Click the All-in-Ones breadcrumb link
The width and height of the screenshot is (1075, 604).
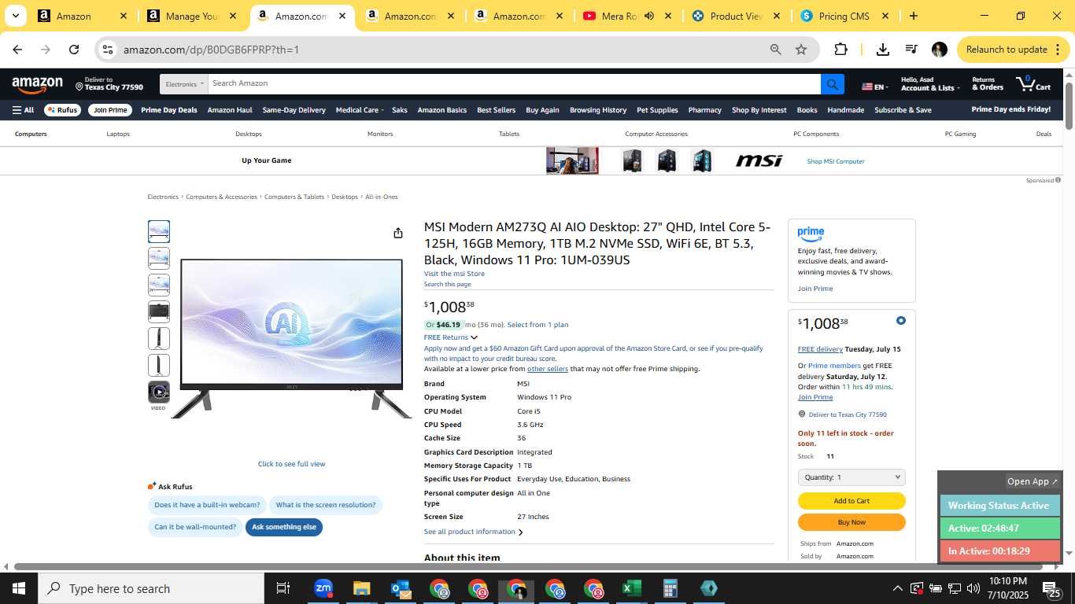pyautogui.click(x=382, y=197)
